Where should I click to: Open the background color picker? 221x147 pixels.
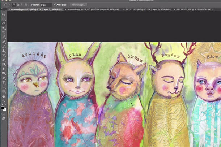point(5,110)
